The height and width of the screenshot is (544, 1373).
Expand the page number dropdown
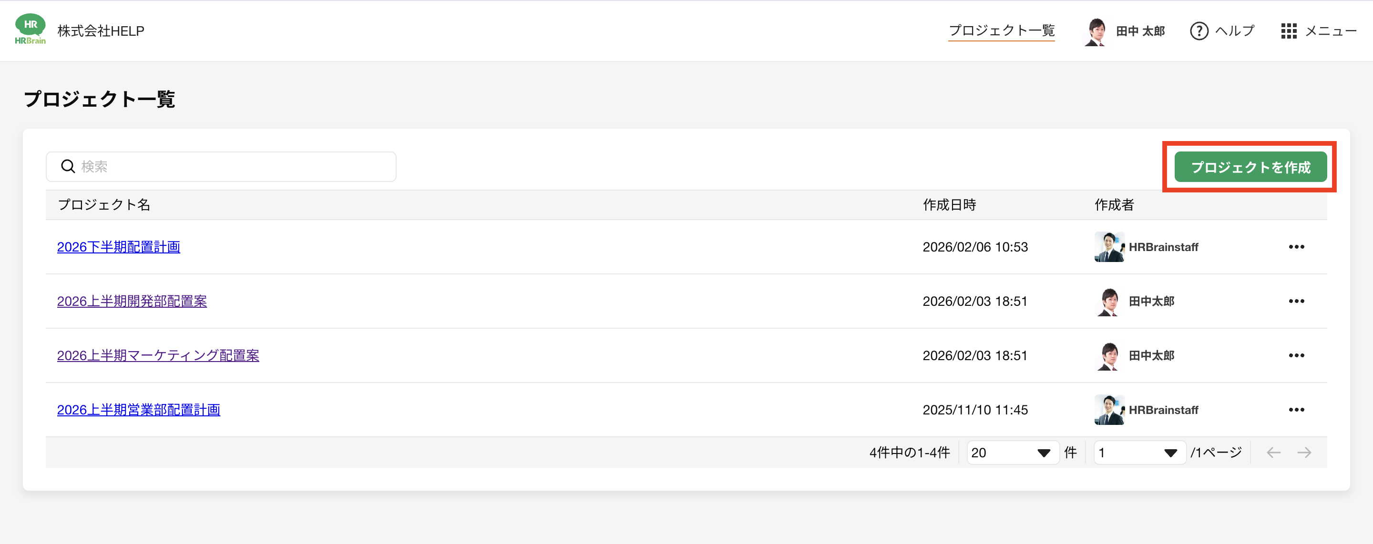click(1139, 453)
